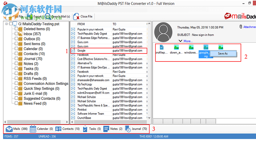The image size is (256, 143).
Task: Choose Save As from context menu
Action: [223, 54]
